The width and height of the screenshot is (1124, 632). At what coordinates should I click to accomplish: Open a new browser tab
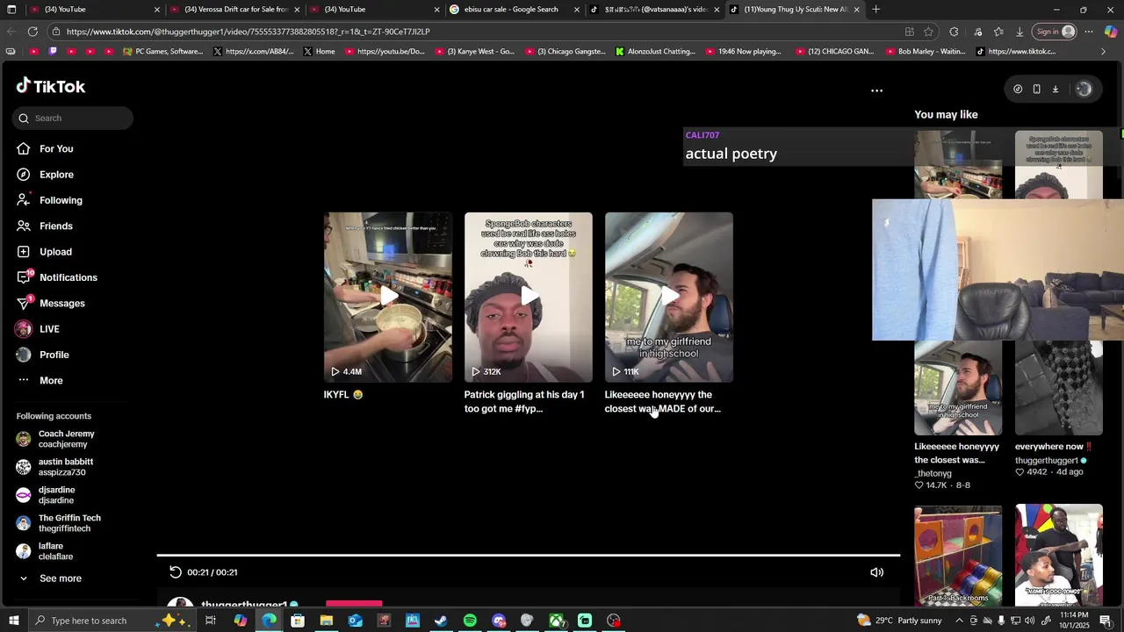point(875,10)
